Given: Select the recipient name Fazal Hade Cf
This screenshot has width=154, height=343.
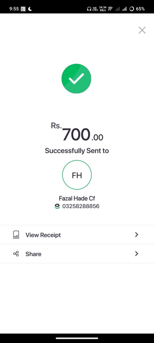Looking at the screenshot, I should click(x=77, y=198).
